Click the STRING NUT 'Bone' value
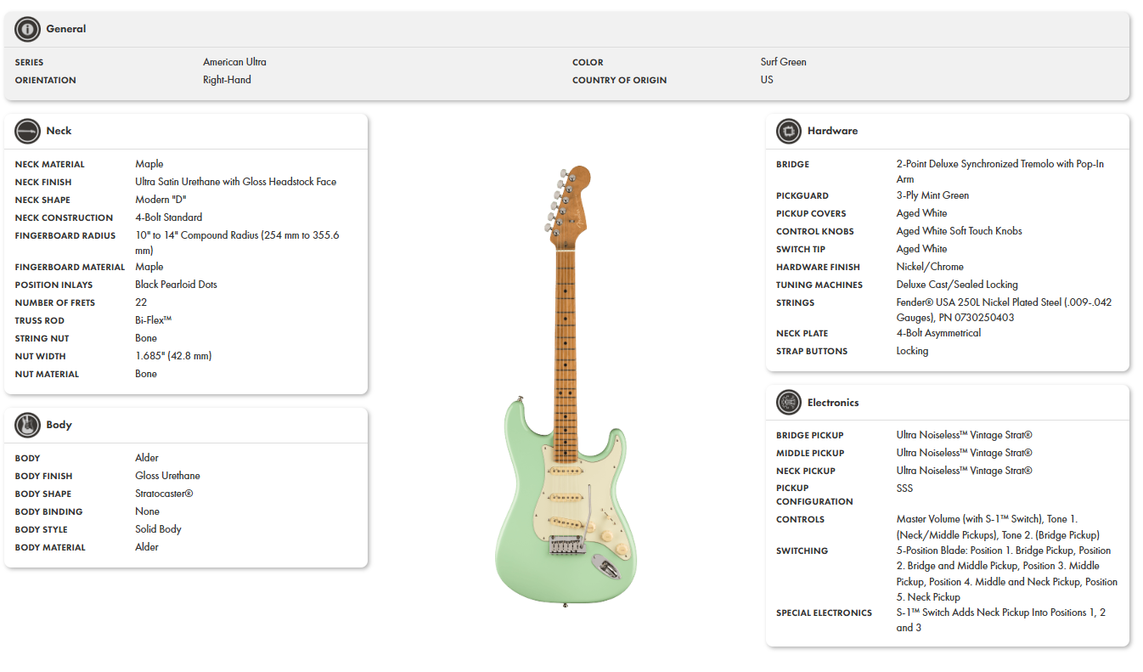Screen dimensions: 1143x672 point(146,338)
